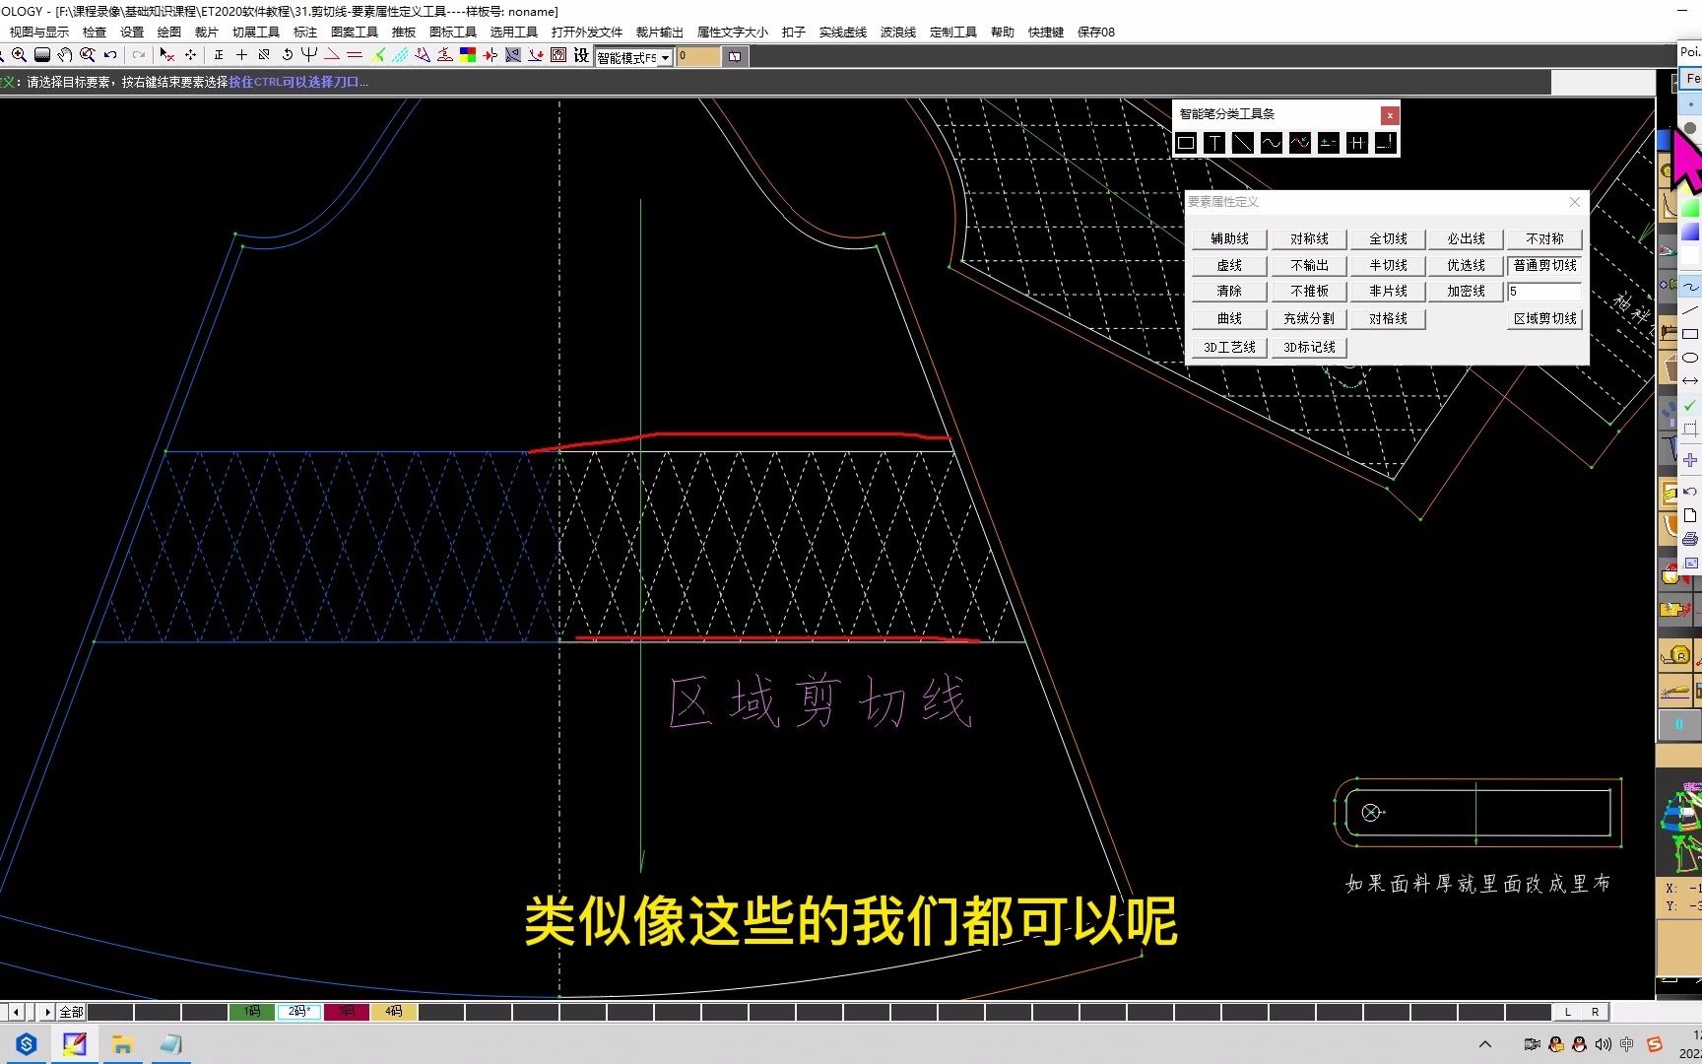The height and width of the screenshot is (1064, 1702).
Task: Select the arrow-with-red-X delete tool
Action: pyautogui.click(x=167, y=55)
